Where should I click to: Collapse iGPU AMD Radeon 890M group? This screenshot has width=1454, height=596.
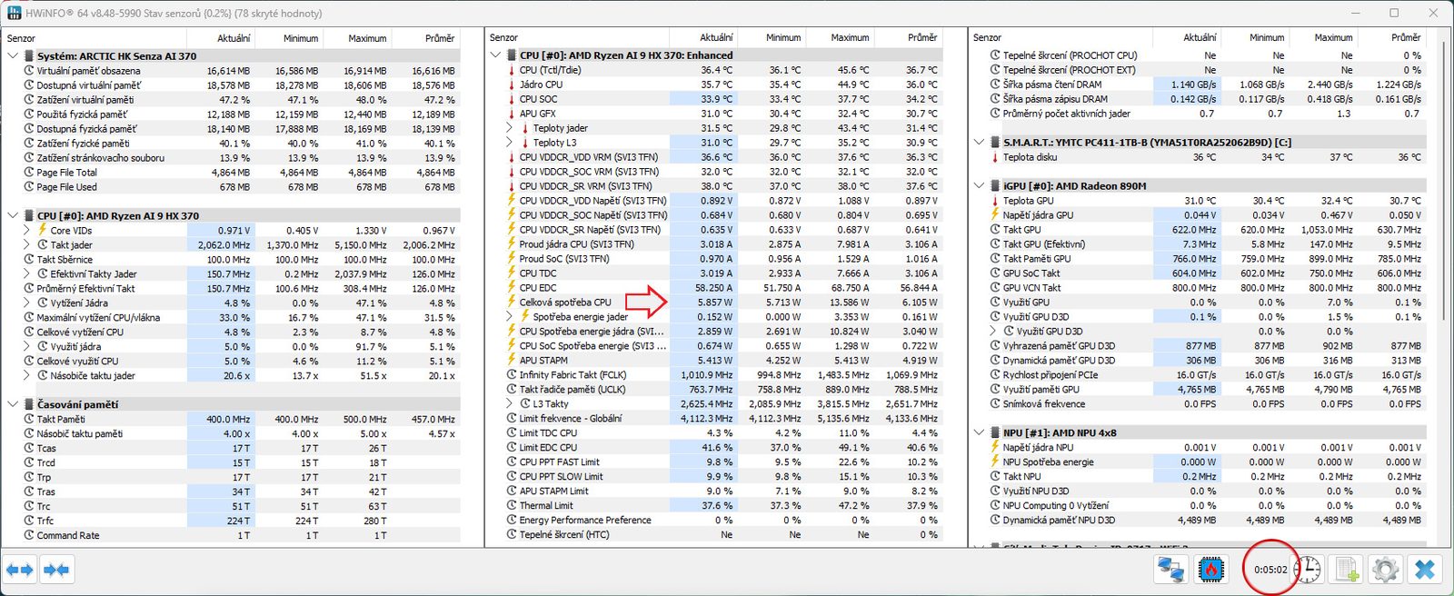(979, 186)
